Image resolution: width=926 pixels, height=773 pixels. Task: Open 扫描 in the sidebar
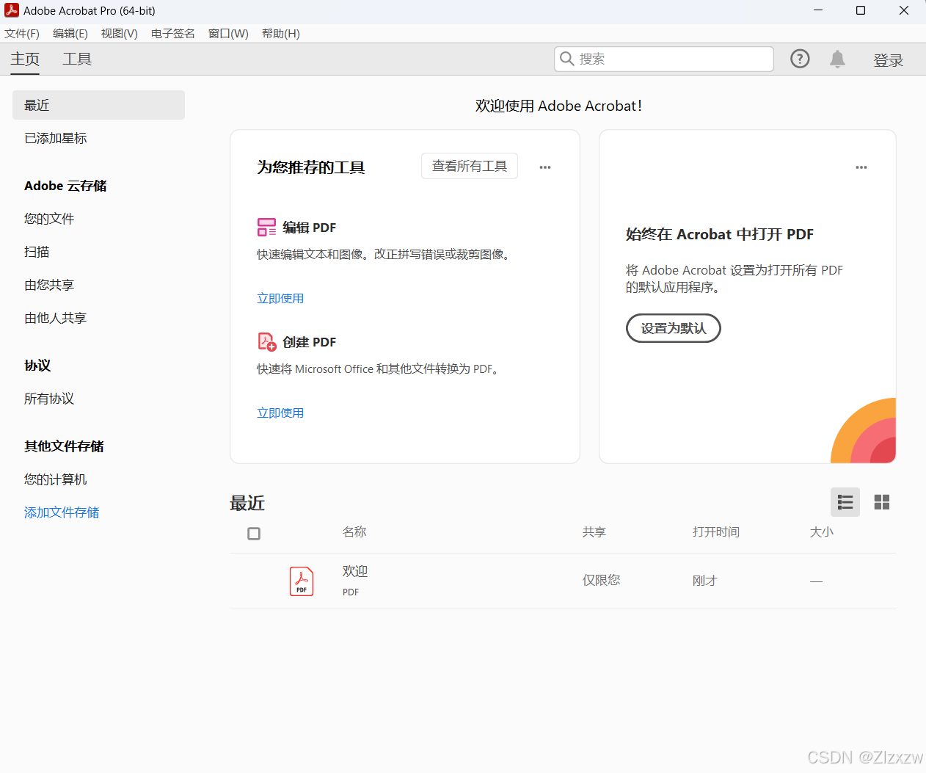37,252
